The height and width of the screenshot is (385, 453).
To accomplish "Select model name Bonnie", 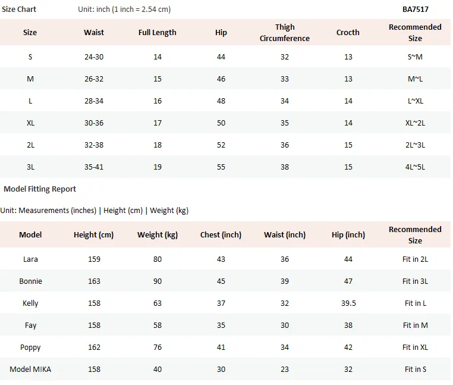I will click(x=30, y=281).
